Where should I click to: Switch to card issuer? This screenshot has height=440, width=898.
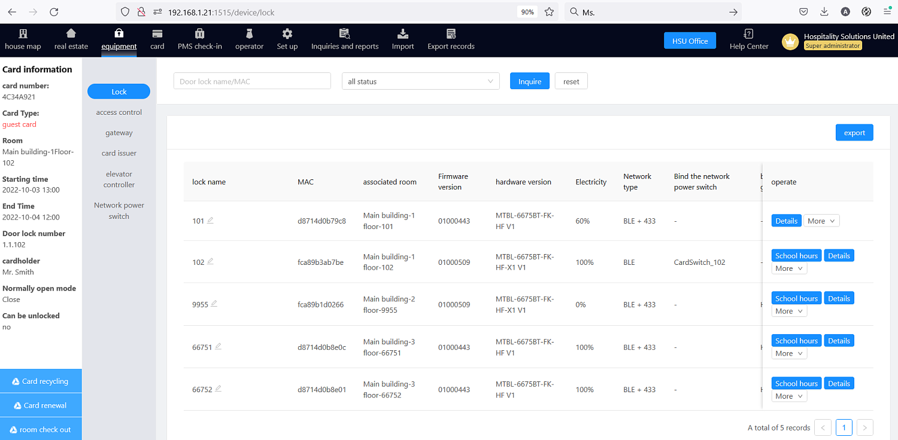point(119,153)
